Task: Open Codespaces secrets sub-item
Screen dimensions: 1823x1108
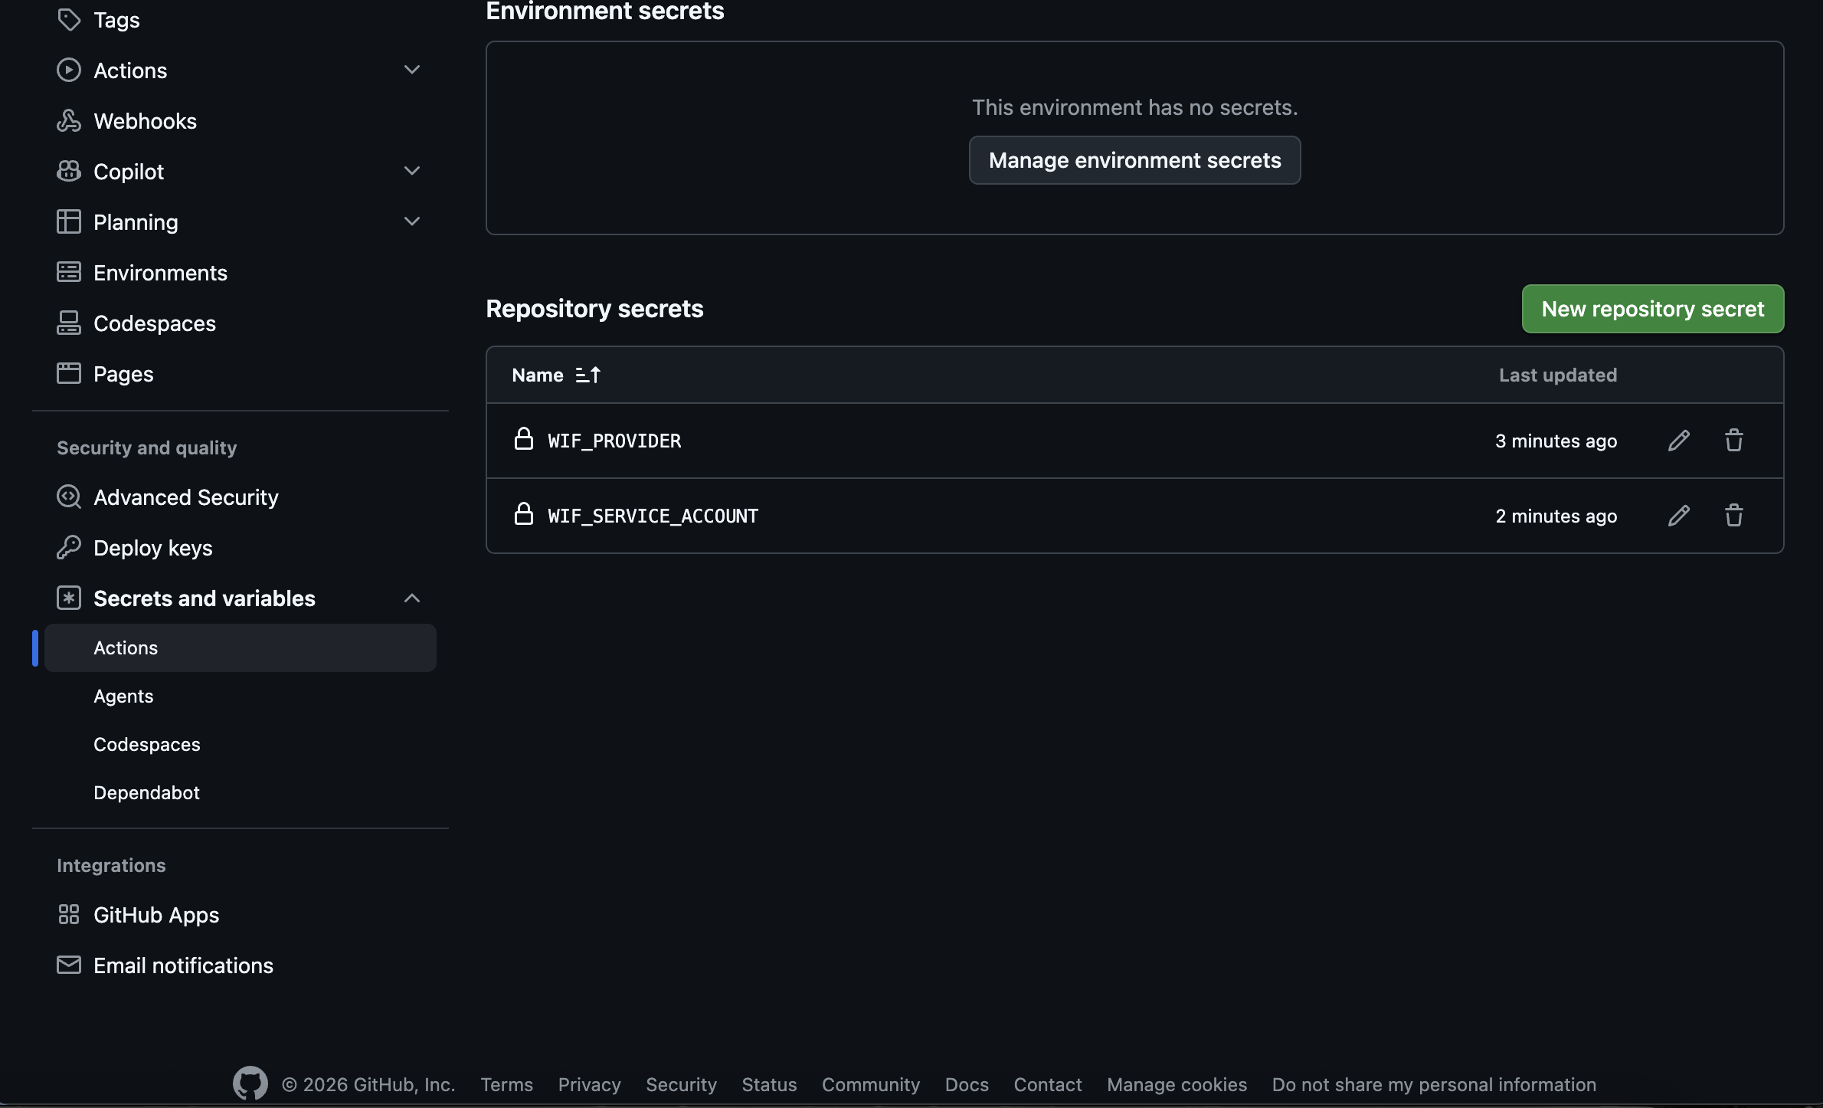Action: [x=147, y=745]
